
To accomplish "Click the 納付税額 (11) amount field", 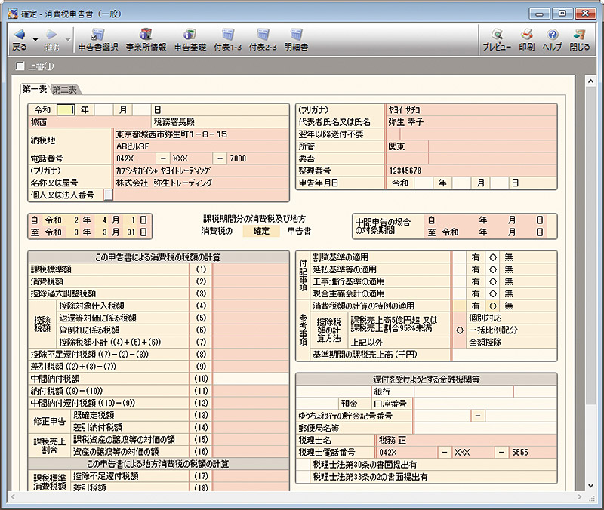I will tap(251, 391).
